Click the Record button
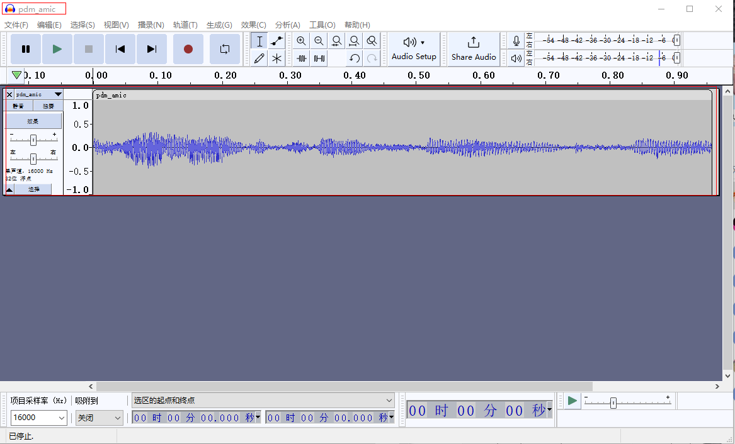The width and height of the screenshot is (735, 444). tap(188, 49)
